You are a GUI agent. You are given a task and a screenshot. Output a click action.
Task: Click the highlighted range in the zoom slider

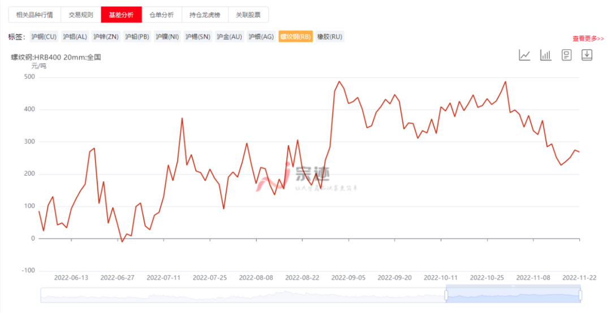[513, 295]
